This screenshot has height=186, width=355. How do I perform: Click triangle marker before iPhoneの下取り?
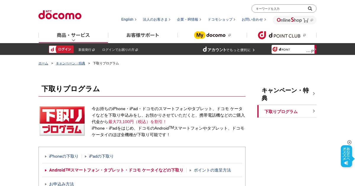pos(46,156)
